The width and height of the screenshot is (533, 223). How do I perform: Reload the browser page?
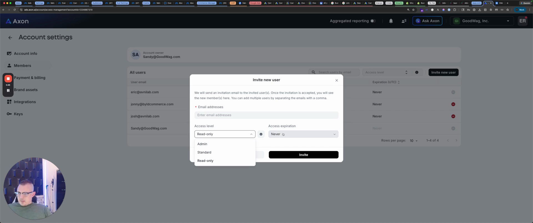click(14, 10)
